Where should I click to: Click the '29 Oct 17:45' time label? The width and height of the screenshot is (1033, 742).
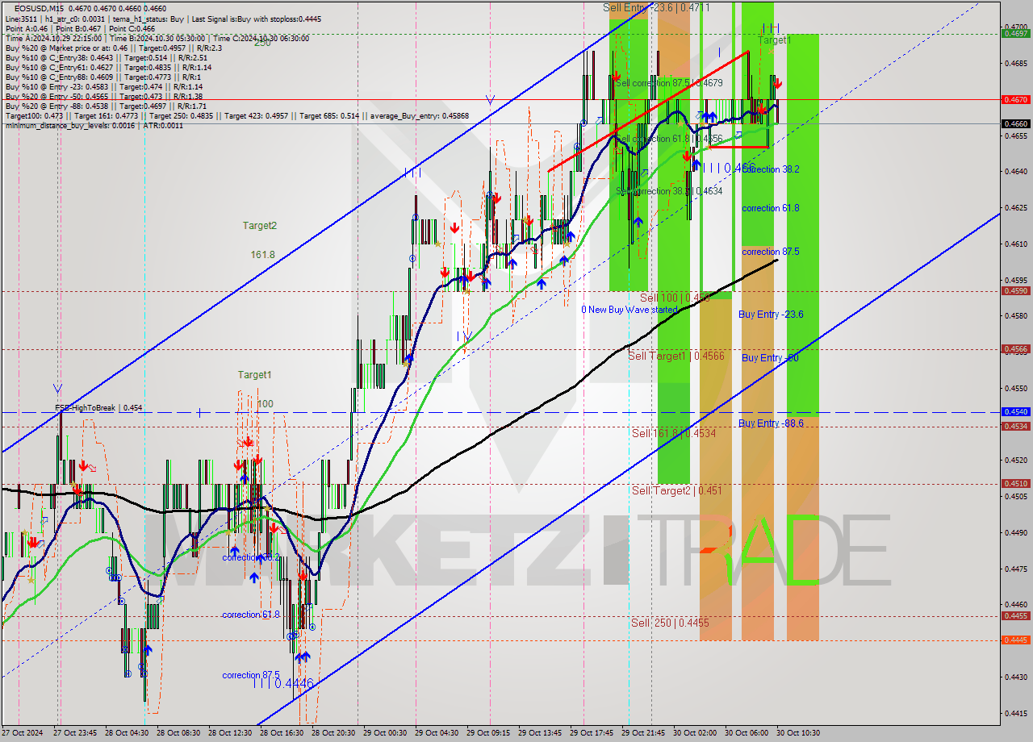coord(592,733)
